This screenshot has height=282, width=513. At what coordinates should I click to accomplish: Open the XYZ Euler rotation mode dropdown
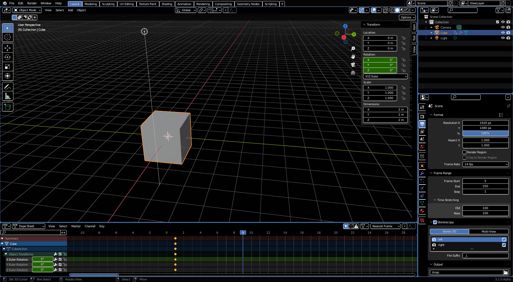385,76
